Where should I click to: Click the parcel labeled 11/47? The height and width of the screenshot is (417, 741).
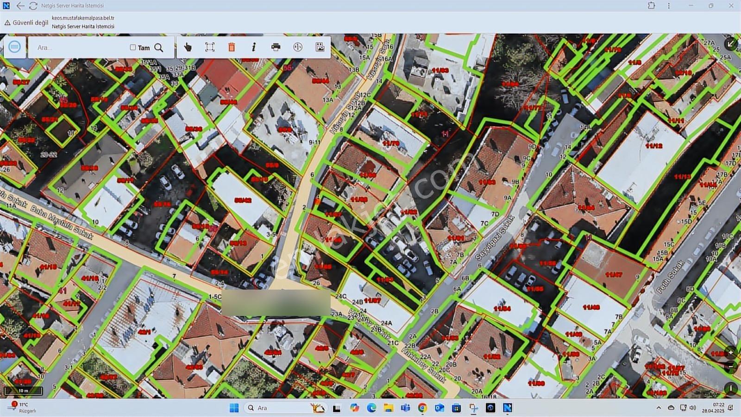point(614,275)
